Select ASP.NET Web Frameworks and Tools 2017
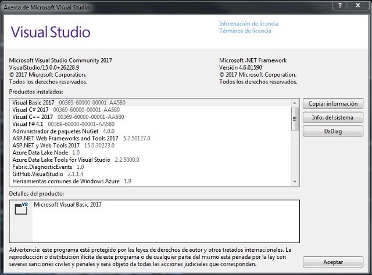Screen dimensions: 372x275 [x=151, y=138]
